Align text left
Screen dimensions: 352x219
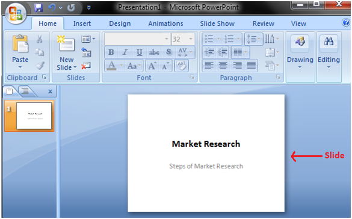point(209,66)
